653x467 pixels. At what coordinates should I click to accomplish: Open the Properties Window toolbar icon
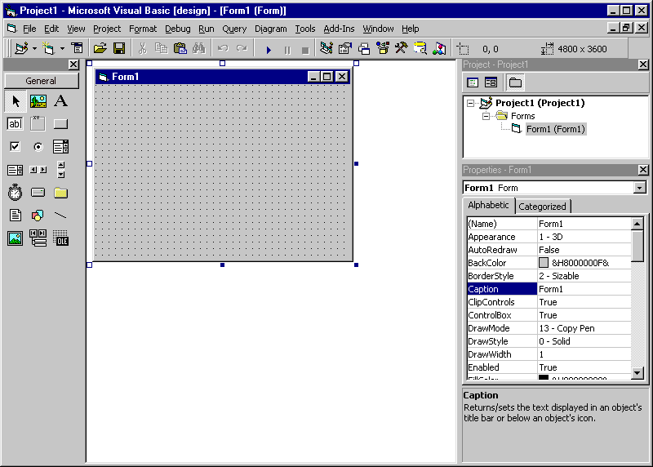[345, 49]
